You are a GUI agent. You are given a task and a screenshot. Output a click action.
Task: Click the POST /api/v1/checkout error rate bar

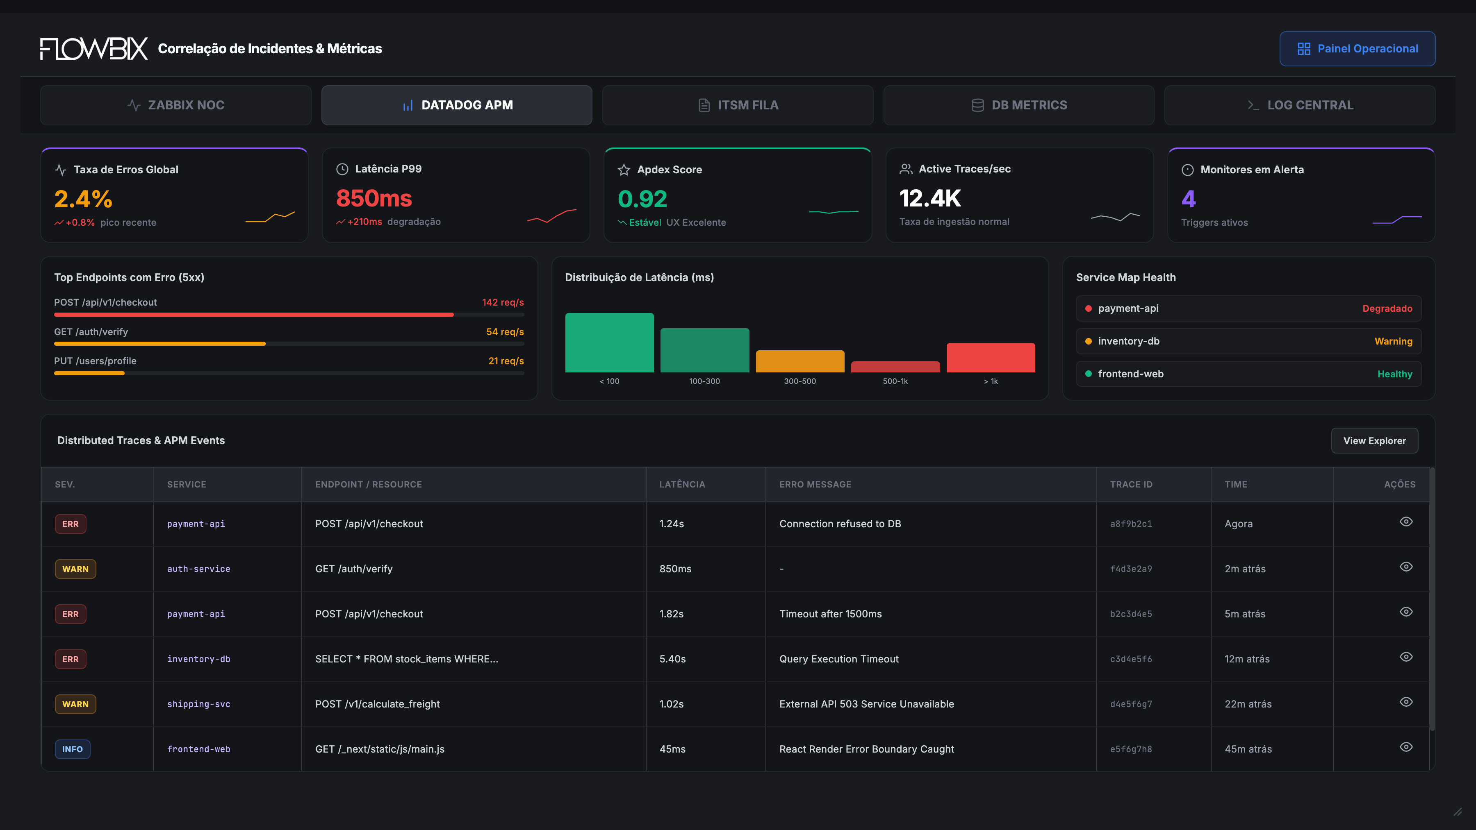pyautogui.click(x=289, y=314)
